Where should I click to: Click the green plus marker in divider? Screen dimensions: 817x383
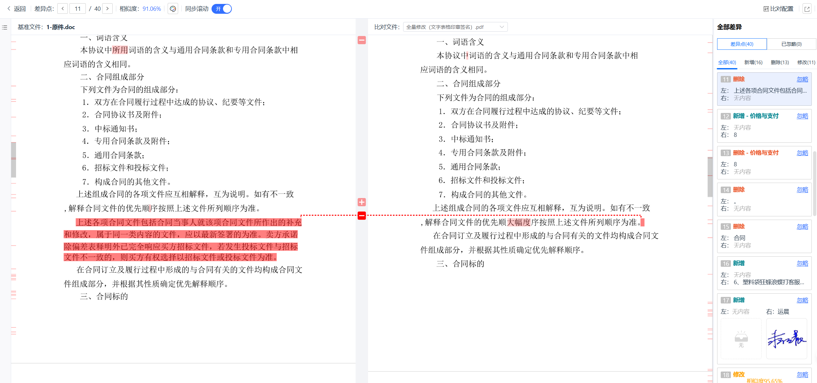tap(362, 202)
